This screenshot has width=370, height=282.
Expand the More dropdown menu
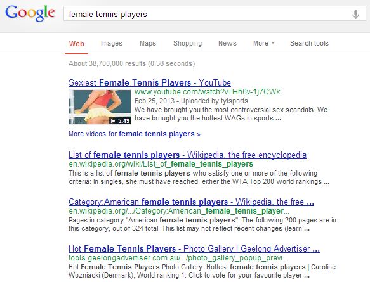point(264,43)
